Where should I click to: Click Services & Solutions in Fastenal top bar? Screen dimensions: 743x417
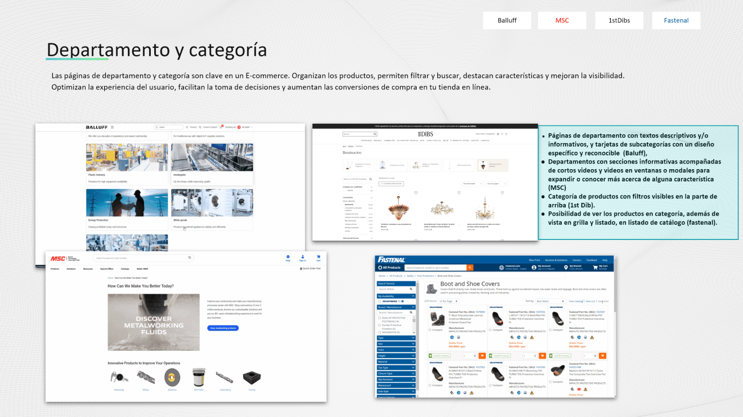[x=556, y=260]
